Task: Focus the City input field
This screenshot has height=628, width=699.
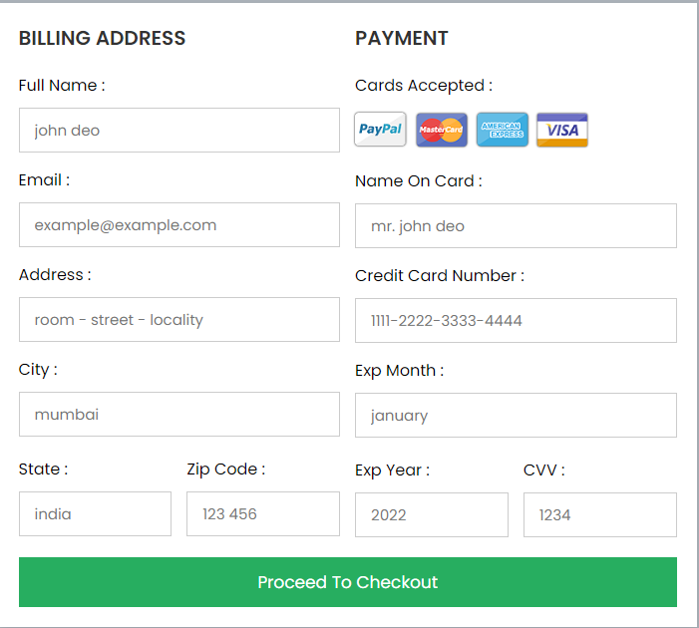Action: point(179,414)
